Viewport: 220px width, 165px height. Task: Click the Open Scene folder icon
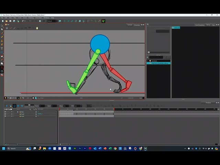click(x=7, y=21)
